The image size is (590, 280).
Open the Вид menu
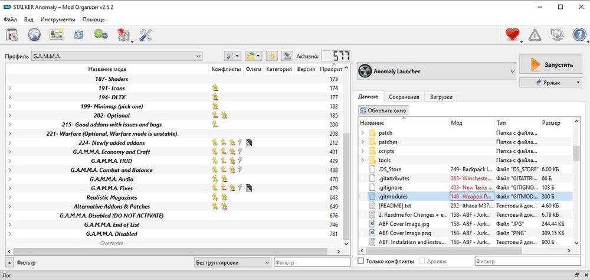(28, 19)
